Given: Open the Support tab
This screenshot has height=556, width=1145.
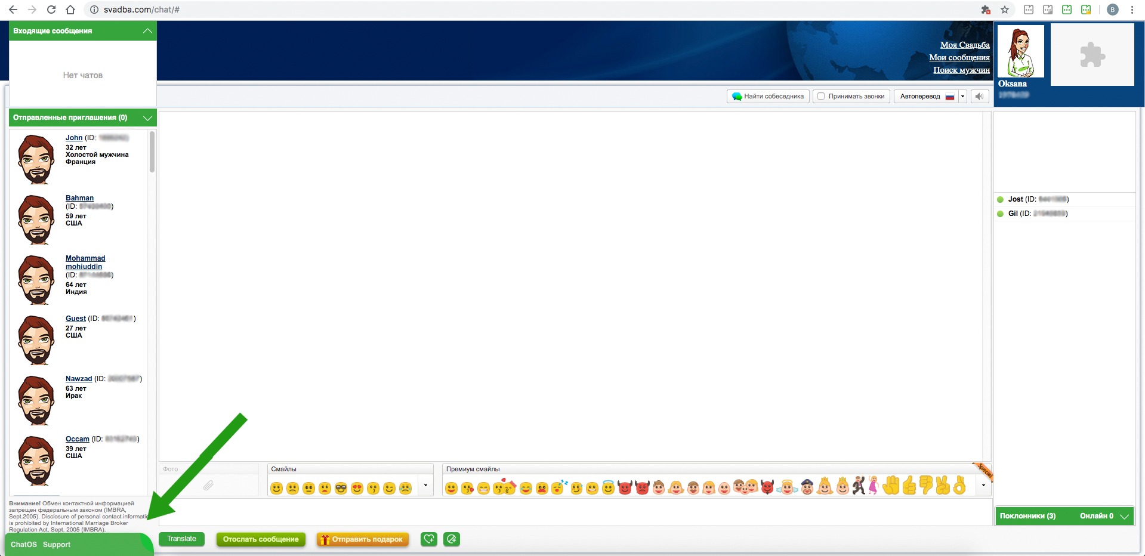Looking at the screenshot, I should coord(57,545).
